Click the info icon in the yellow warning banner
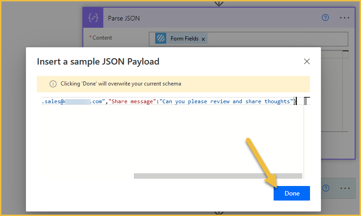361x216 pixels. tap(53, 84)
